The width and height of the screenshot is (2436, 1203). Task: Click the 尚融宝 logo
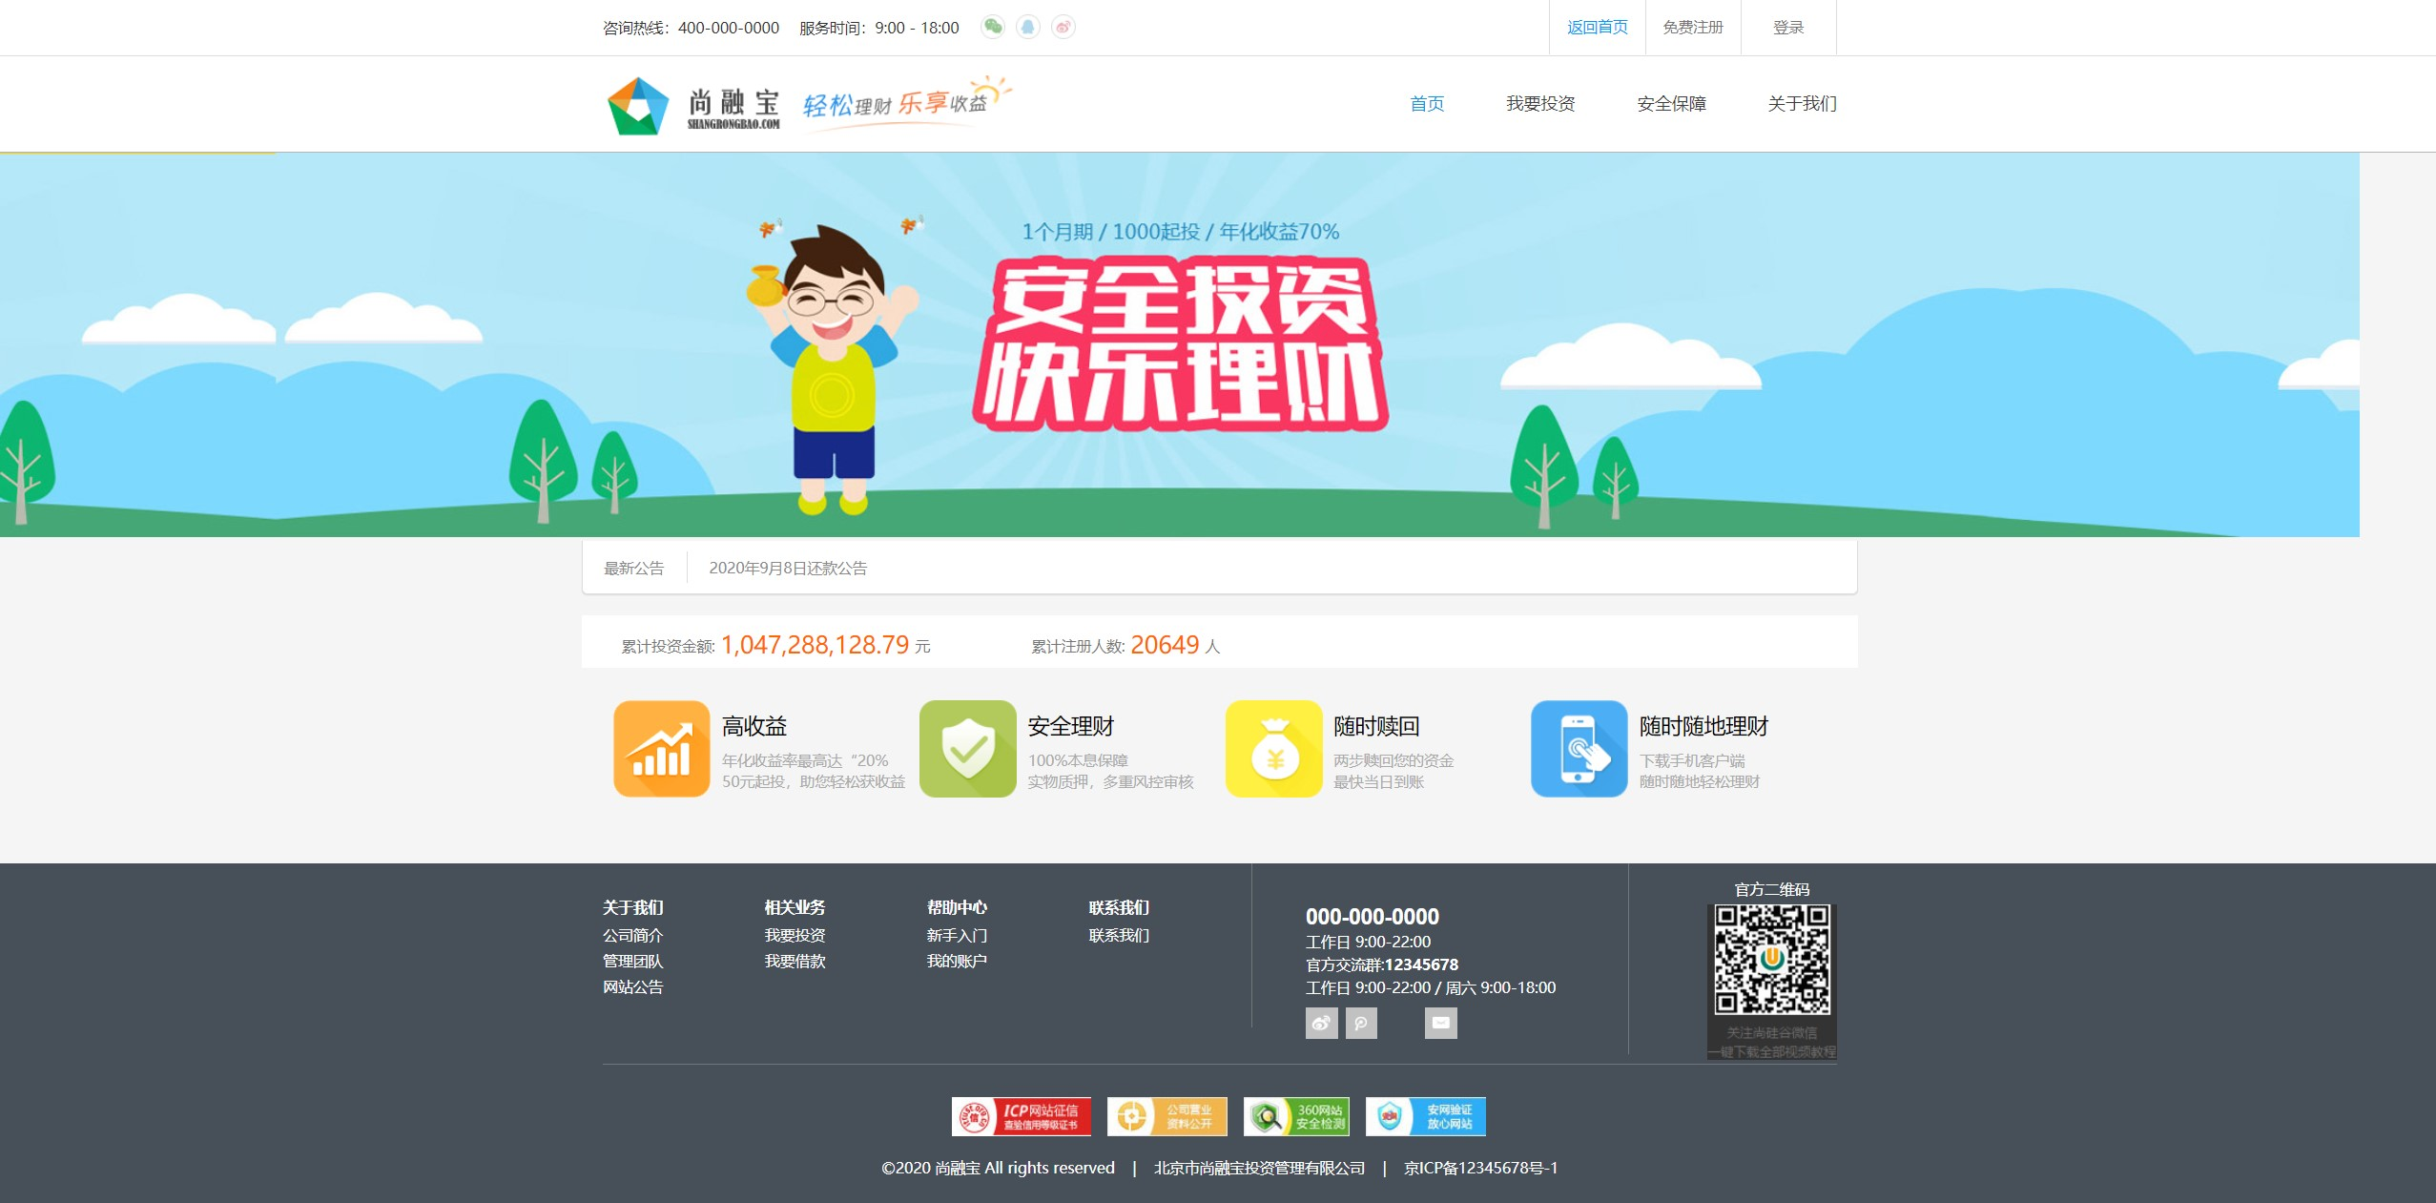coord(693,105)
